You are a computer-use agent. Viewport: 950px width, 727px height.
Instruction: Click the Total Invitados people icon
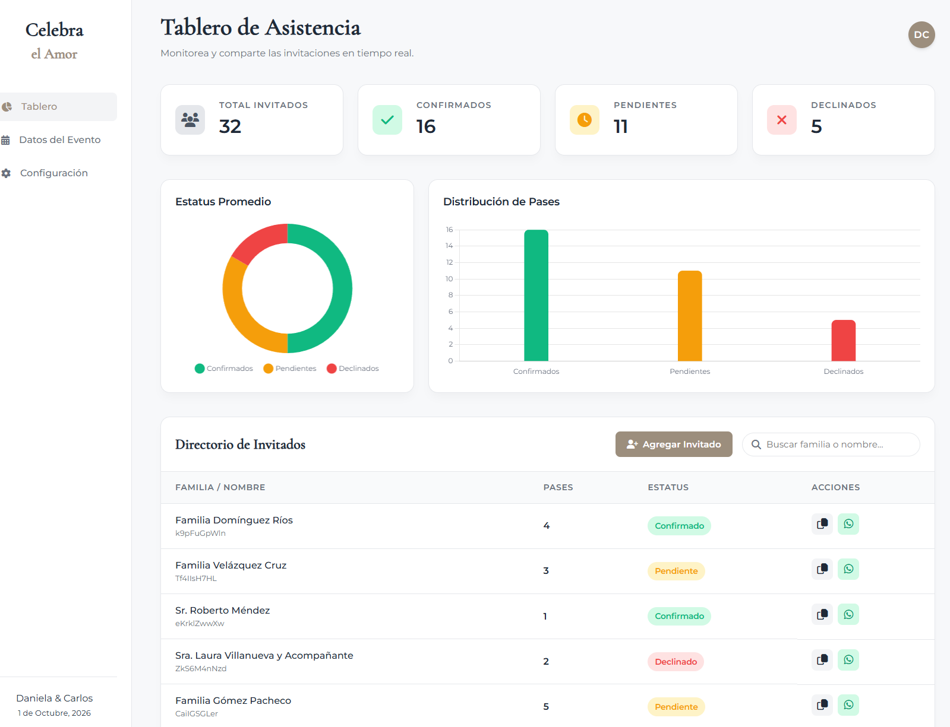pyautogui.click(x=190, y=120)
